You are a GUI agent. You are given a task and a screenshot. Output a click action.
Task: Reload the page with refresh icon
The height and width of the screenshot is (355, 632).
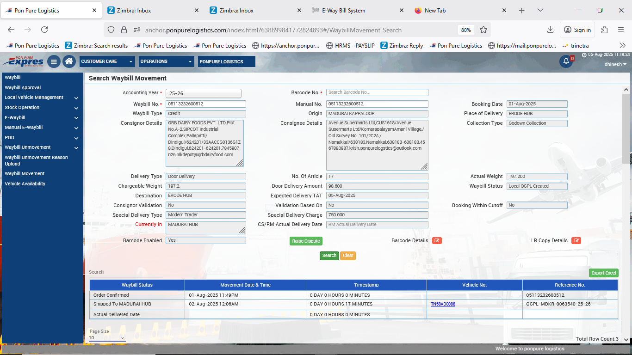point(44,30)
